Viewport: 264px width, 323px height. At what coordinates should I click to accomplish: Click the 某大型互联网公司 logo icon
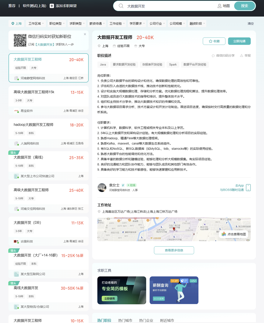point(16,274)
